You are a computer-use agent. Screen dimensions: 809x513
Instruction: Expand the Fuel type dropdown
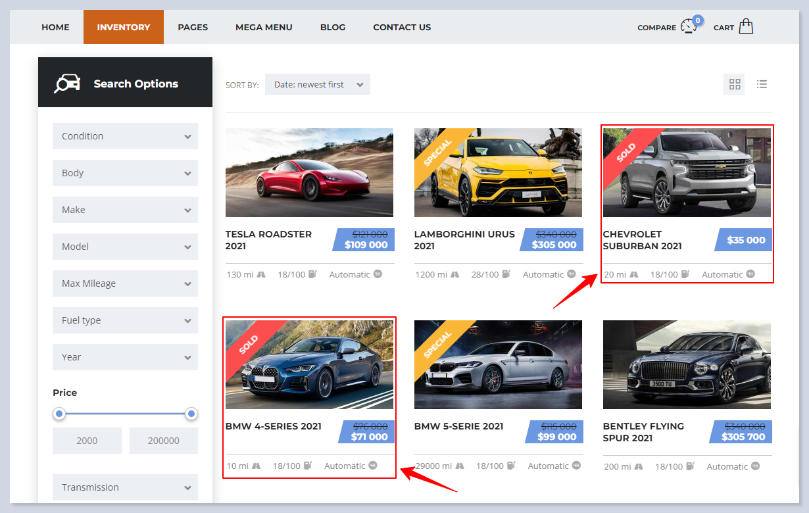(125, 320)
